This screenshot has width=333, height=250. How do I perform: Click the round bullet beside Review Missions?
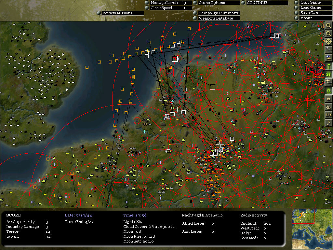(99, 13)
